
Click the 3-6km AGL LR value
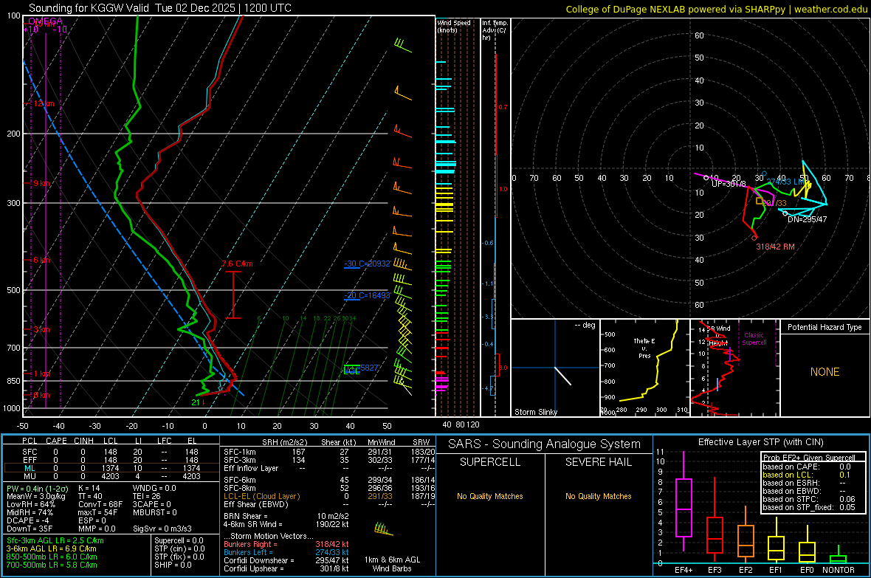point(51,548)
